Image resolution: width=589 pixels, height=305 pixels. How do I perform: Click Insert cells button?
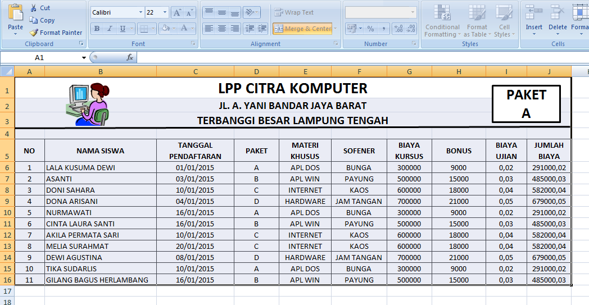[x=534, y=21]
